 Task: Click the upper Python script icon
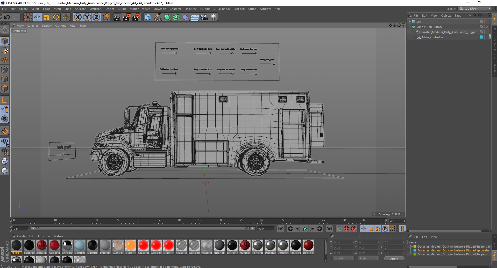pyautogui.click(x=5, y=161)
